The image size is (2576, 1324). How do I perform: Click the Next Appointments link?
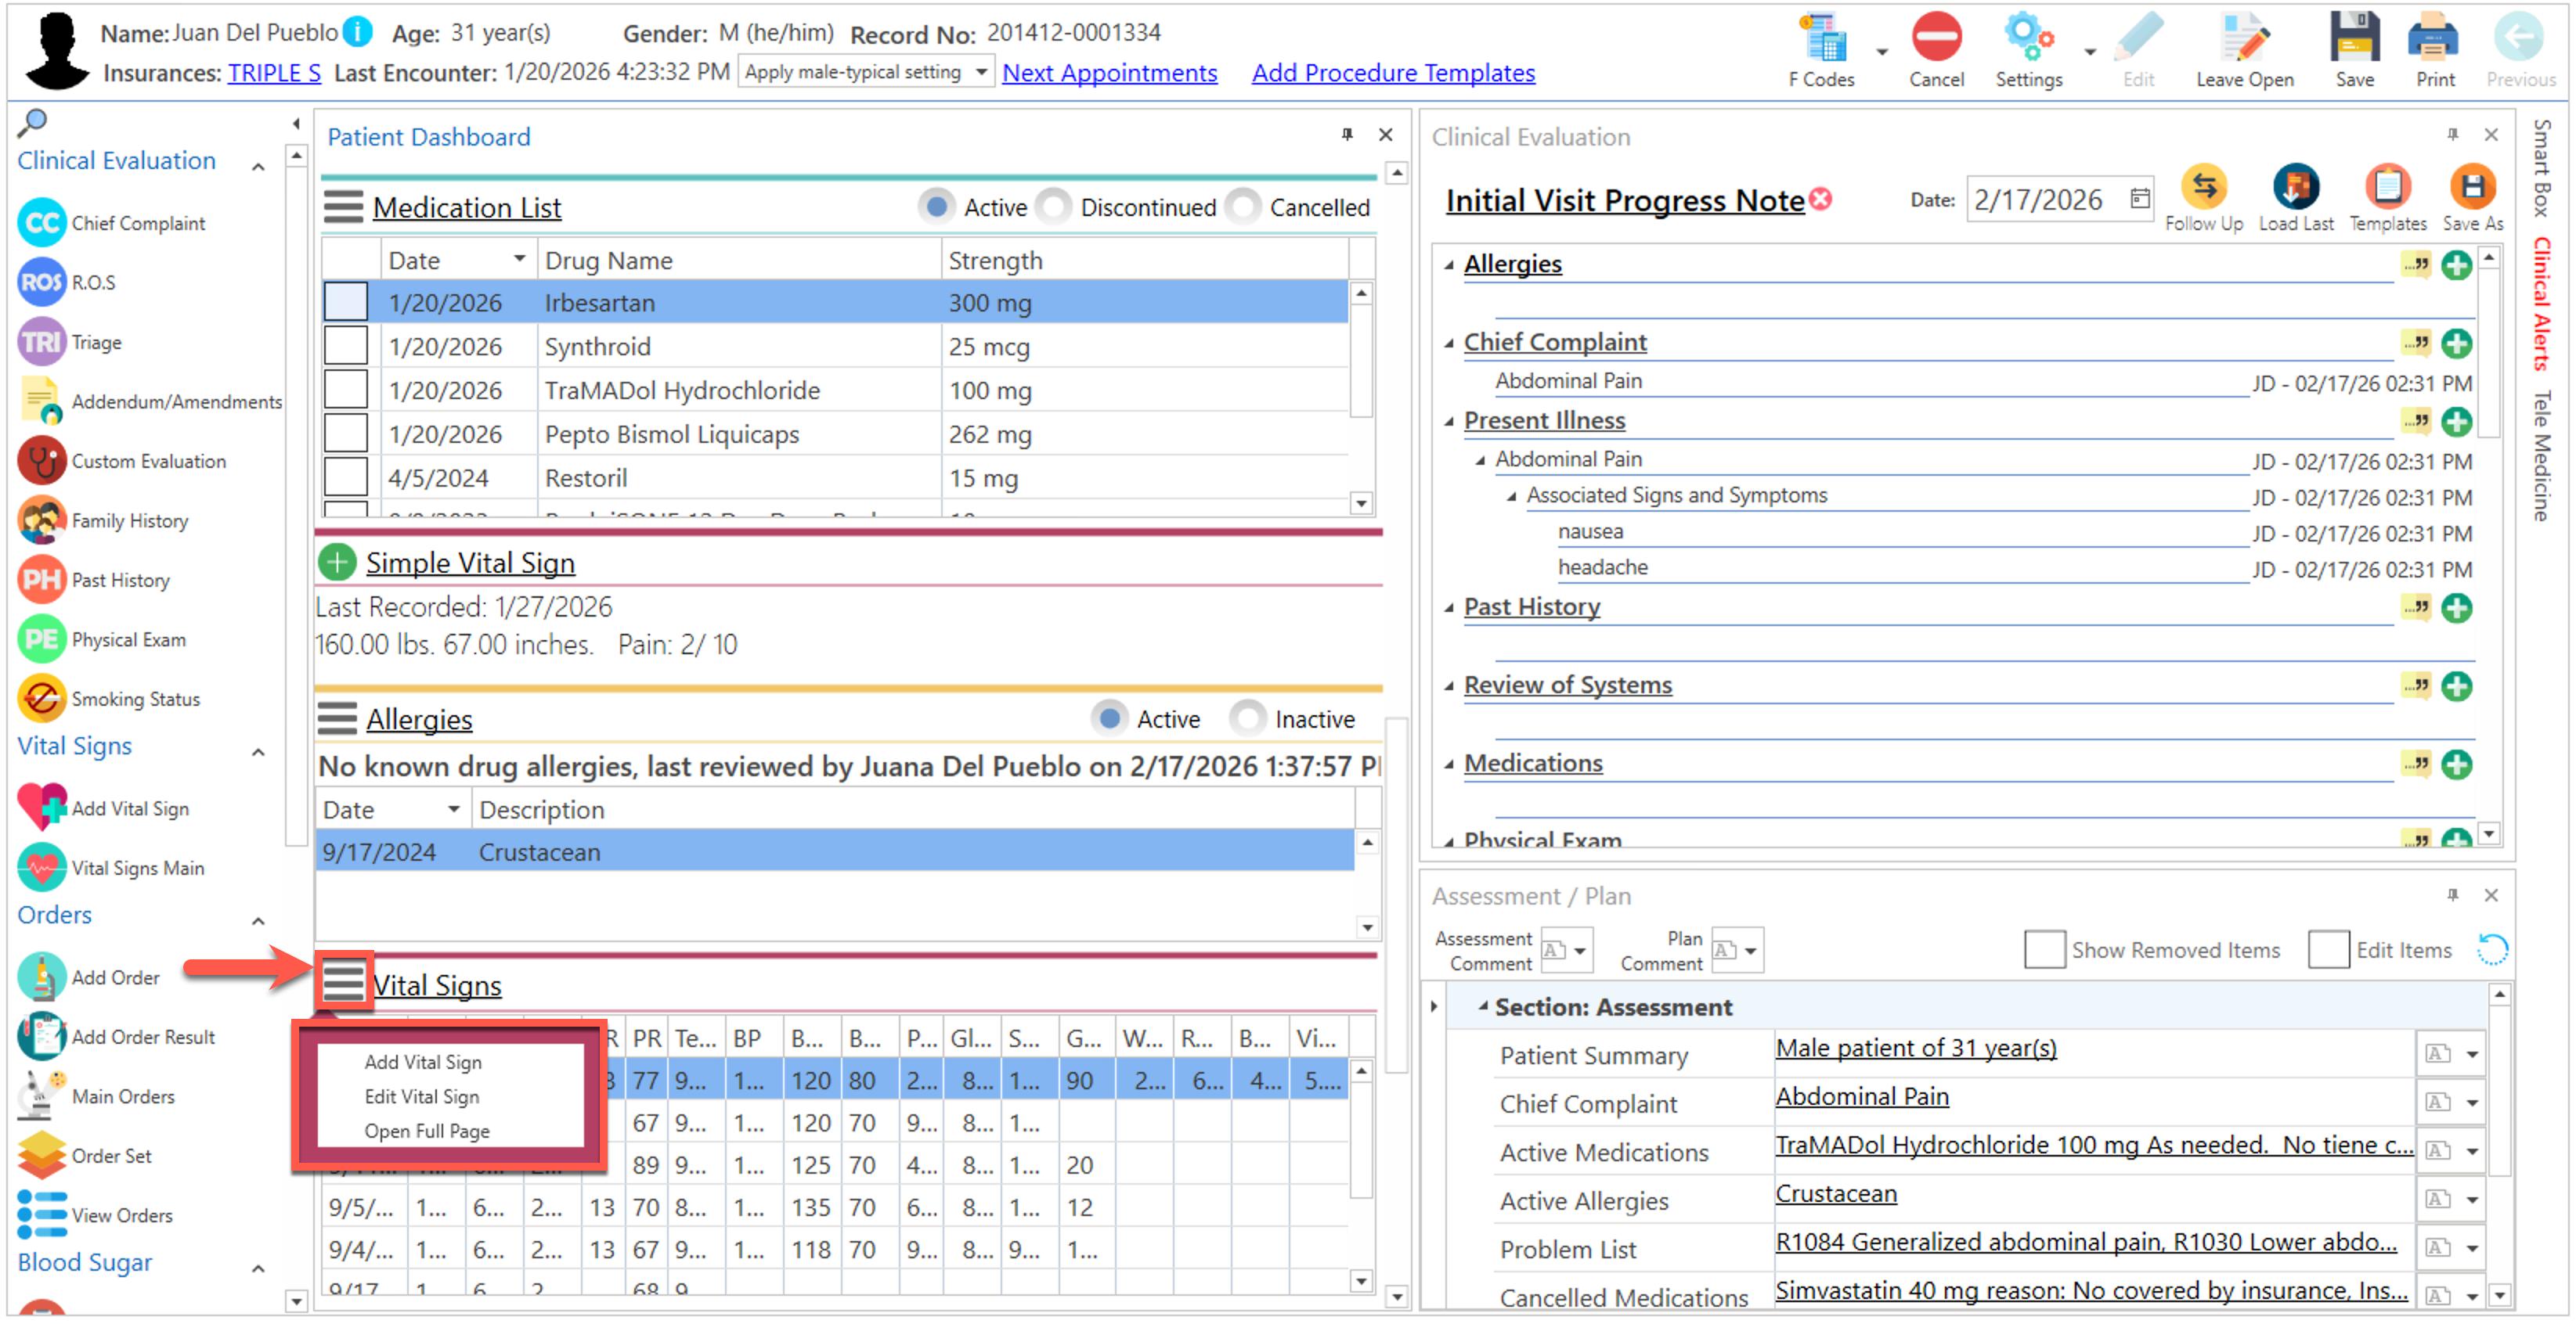pyautogui.click(x=1109, y=73)
